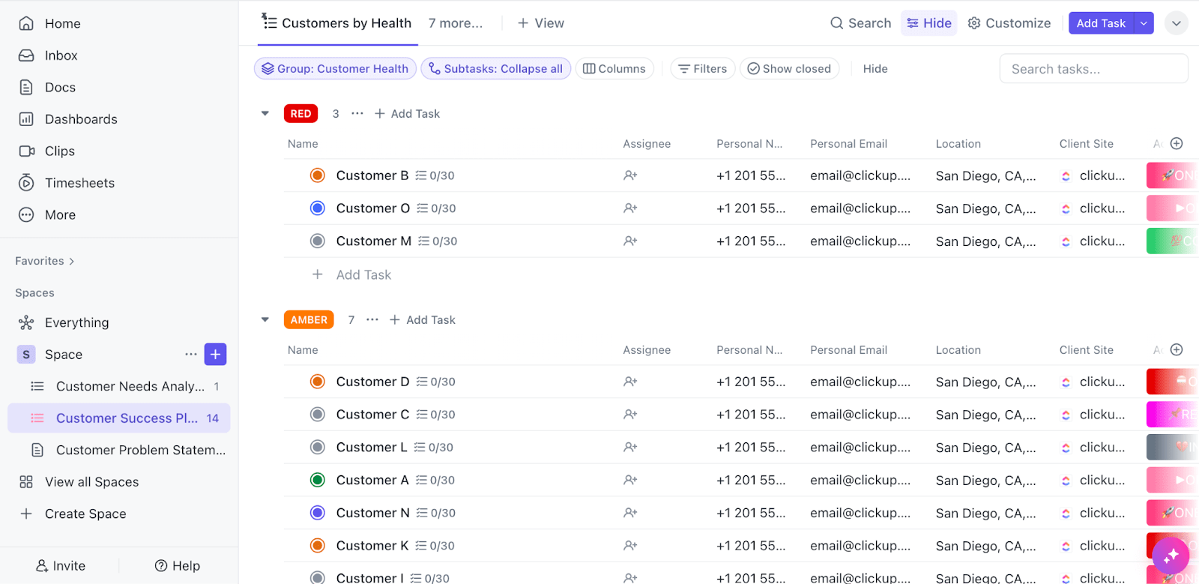This screenshot has width=1199, height=584.
Task: Open the Add Task dropdown arrow
Action: tap(1144, 23)
